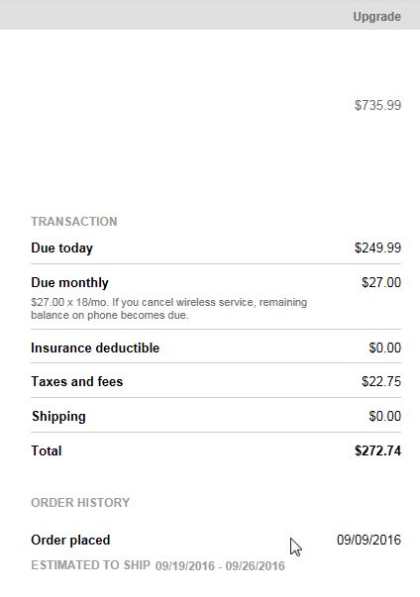This screenshot has width=420, height=597.
Task: Click the estimated ship date range
Action: (x=220, y=565)
